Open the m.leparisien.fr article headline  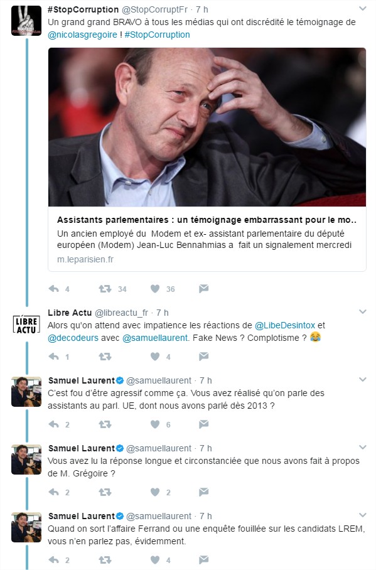pos(207,220)
